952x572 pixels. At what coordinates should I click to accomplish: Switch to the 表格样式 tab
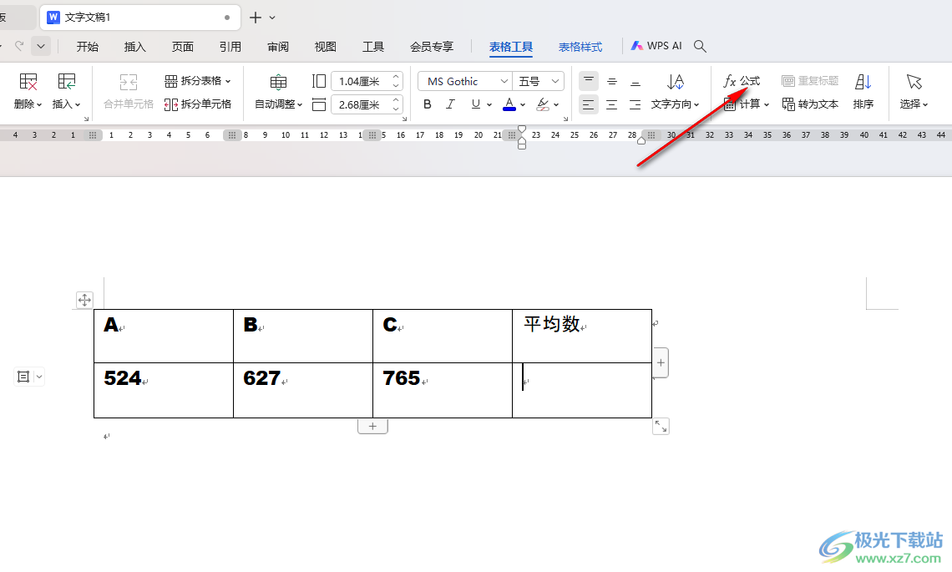tap(580, 47)
